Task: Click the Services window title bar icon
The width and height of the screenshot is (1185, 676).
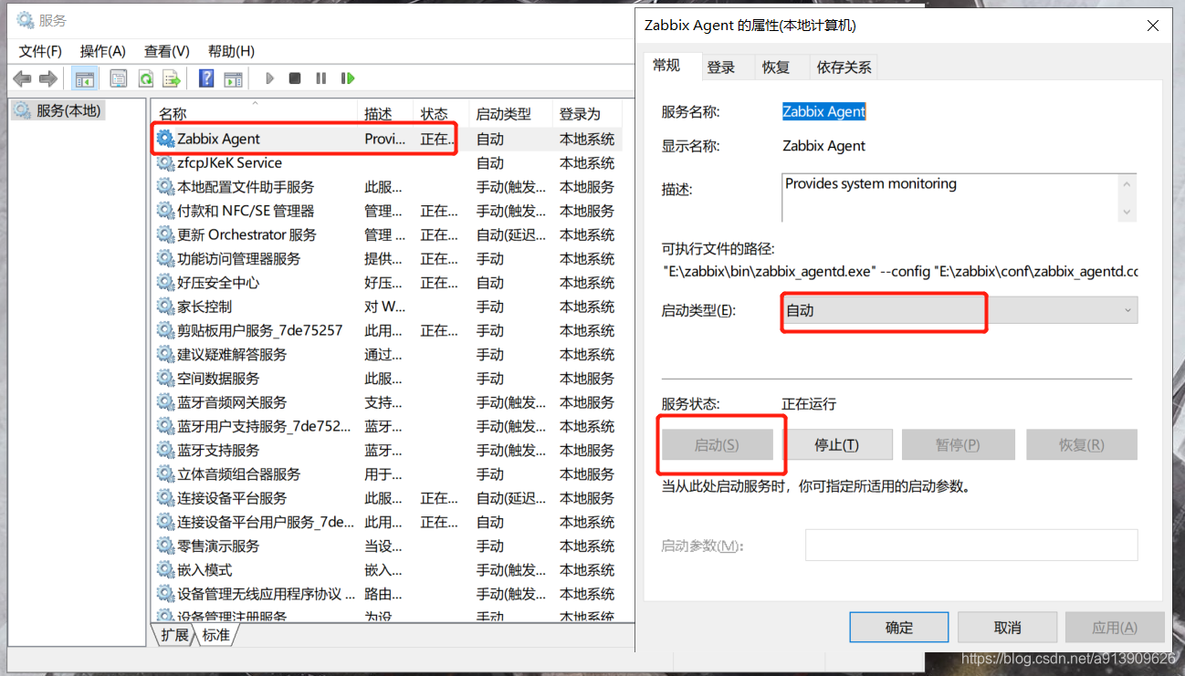Action: tap(25, 20)
